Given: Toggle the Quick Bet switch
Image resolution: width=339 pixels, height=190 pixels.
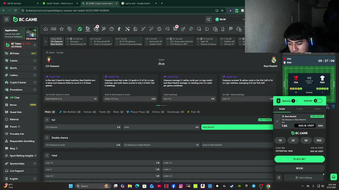Looking at the screenshot, I should 318,101.
